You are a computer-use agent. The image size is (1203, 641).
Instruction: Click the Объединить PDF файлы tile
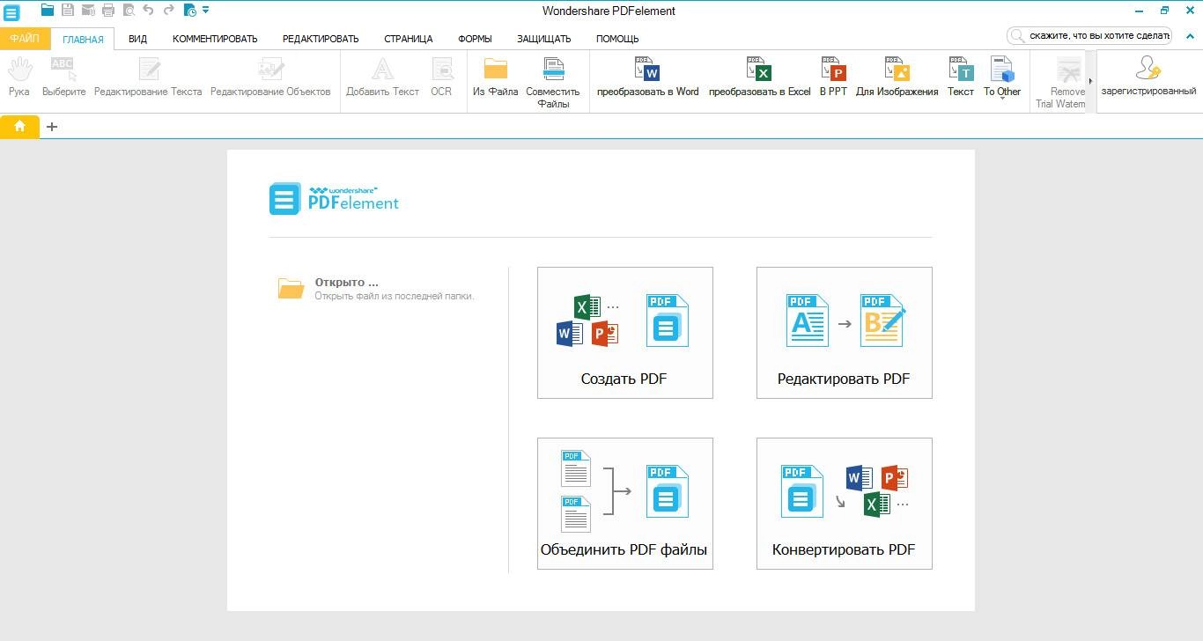click(x=625, y=504)
